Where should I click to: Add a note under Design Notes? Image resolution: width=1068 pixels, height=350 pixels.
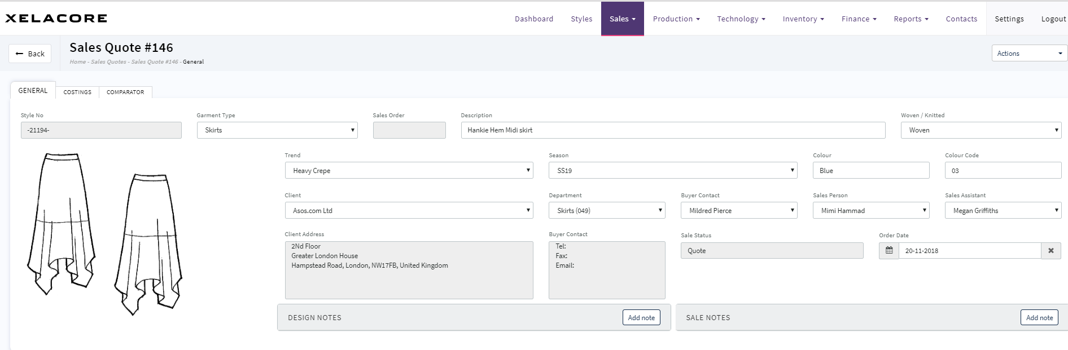coord(641,317)
